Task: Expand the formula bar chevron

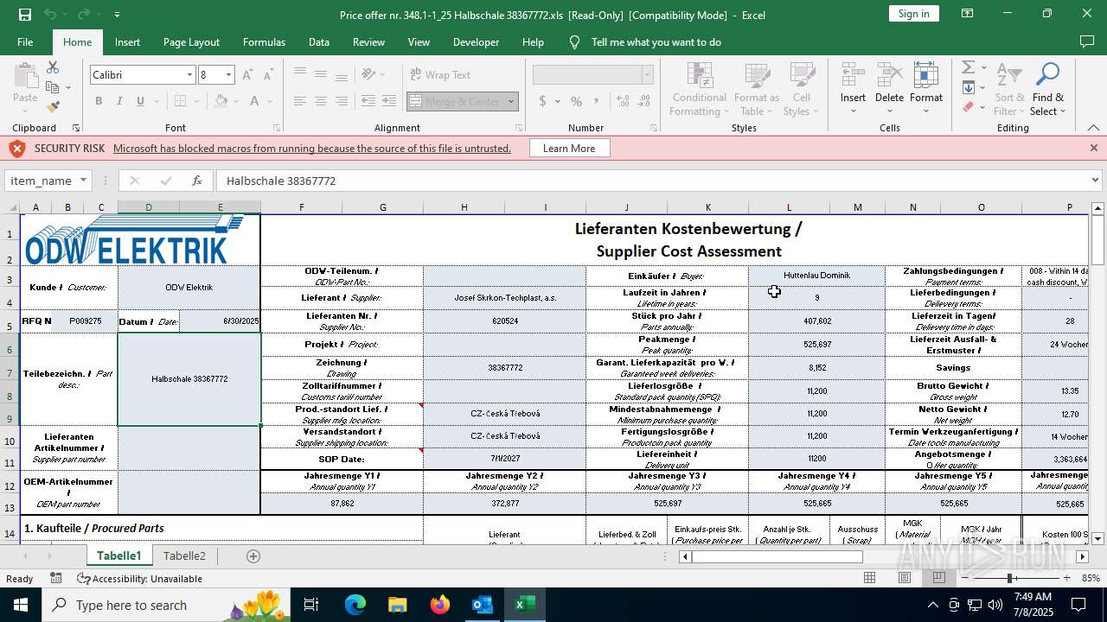Action: [1095, 181]
